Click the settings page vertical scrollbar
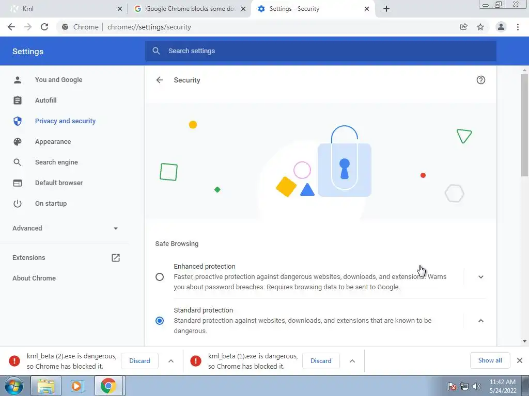 click(524, 125)
